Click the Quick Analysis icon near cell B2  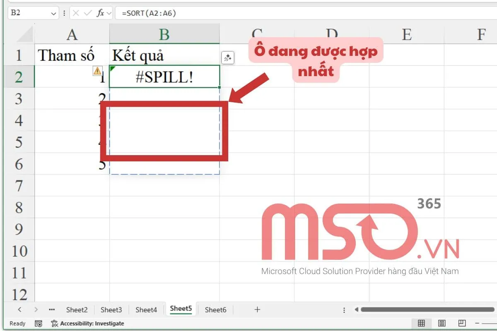click(x=227, y=58)
